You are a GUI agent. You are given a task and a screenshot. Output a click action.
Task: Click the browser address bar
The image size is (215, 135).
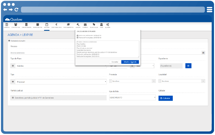[x=113, y=10]
